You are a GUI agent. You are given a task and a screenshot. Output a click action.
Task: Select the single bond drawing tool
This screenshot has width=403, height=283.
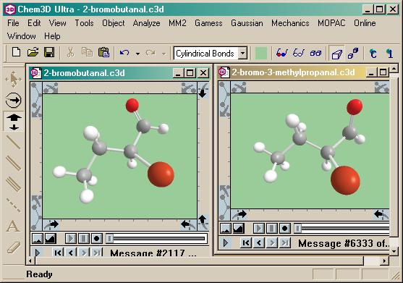[13, 142]
